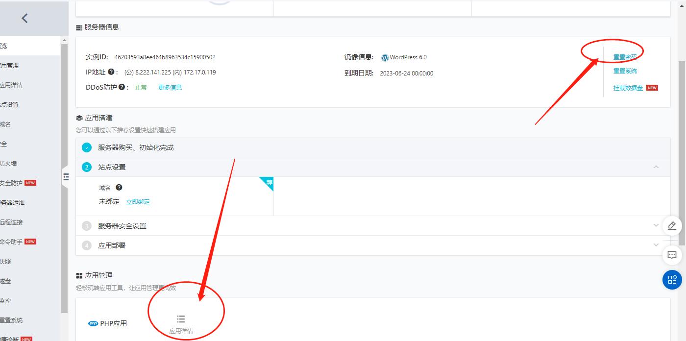Collapse the sidebar with the handle toggle
This screenshot has height=341, width=686.
coord(66,177)
